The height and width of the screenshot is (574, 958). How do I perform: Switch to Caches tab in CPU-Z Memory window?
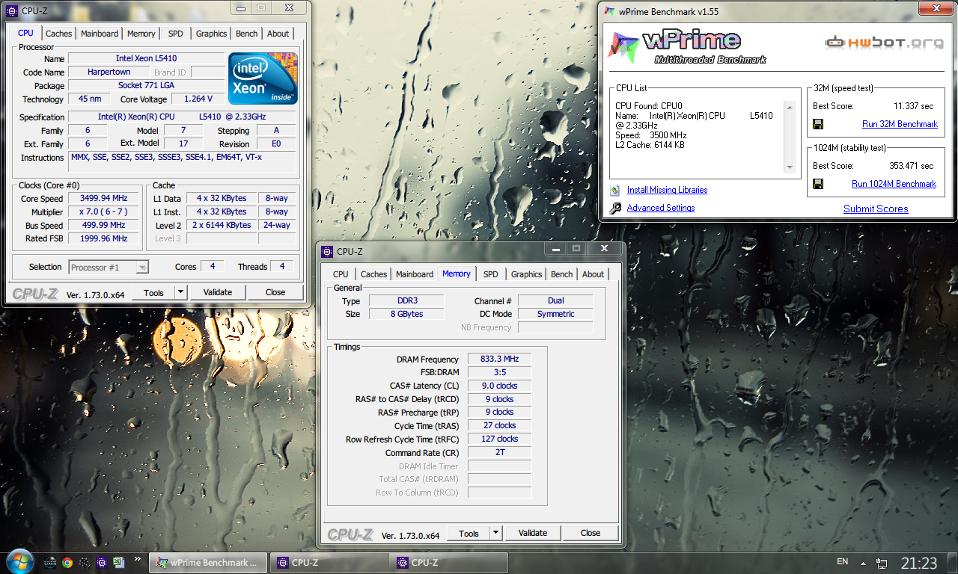(x=374, y=274)
